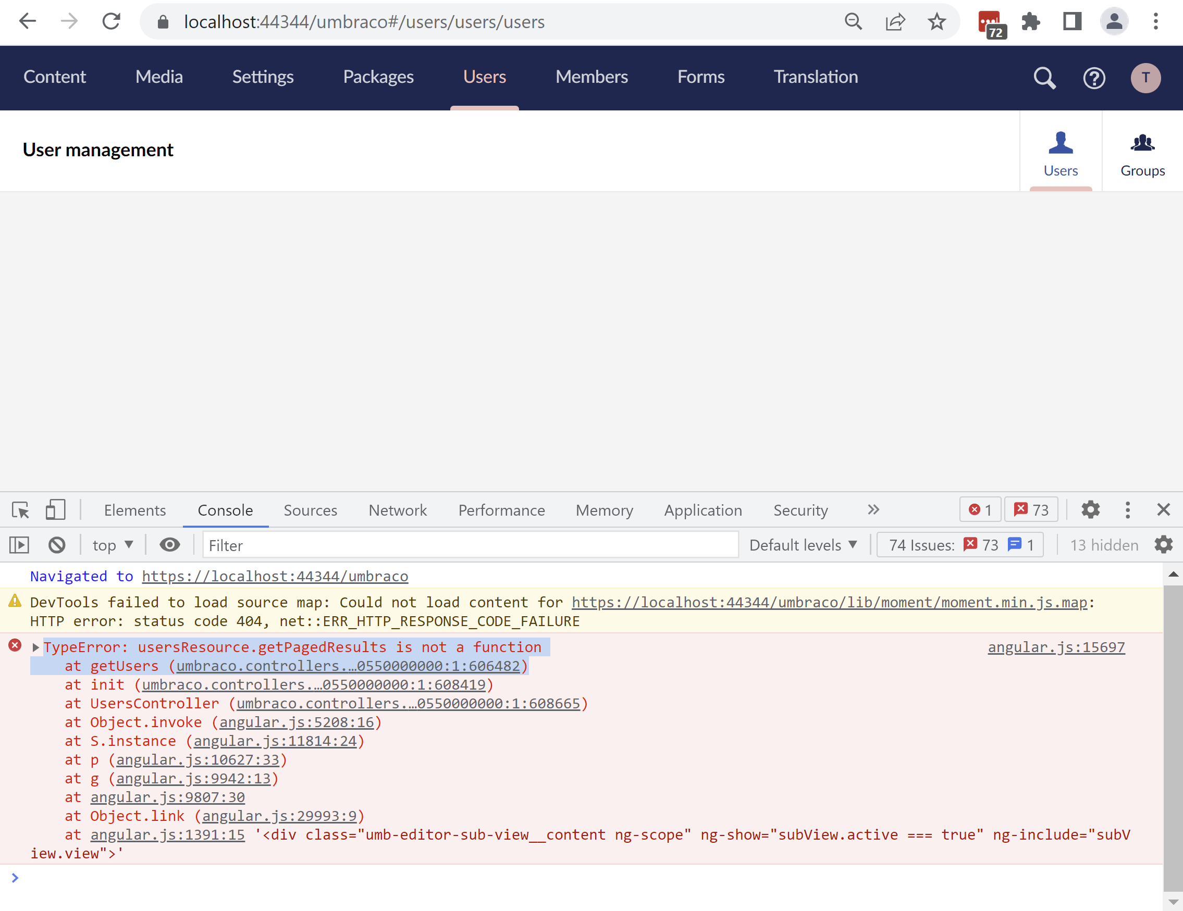Open the top JavaScript context dropdown
1183x911 pixels.
[x=113, y=544]
